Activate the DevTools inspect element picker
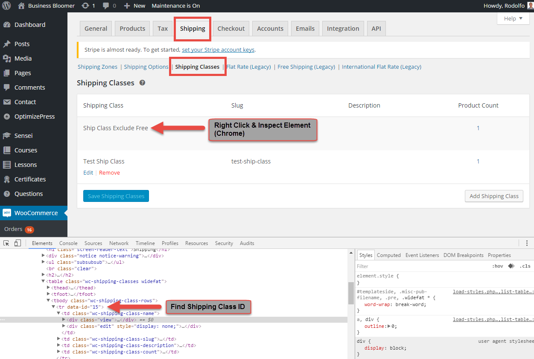The width and height of the screenshot is (534, 359). pos(6,243)
